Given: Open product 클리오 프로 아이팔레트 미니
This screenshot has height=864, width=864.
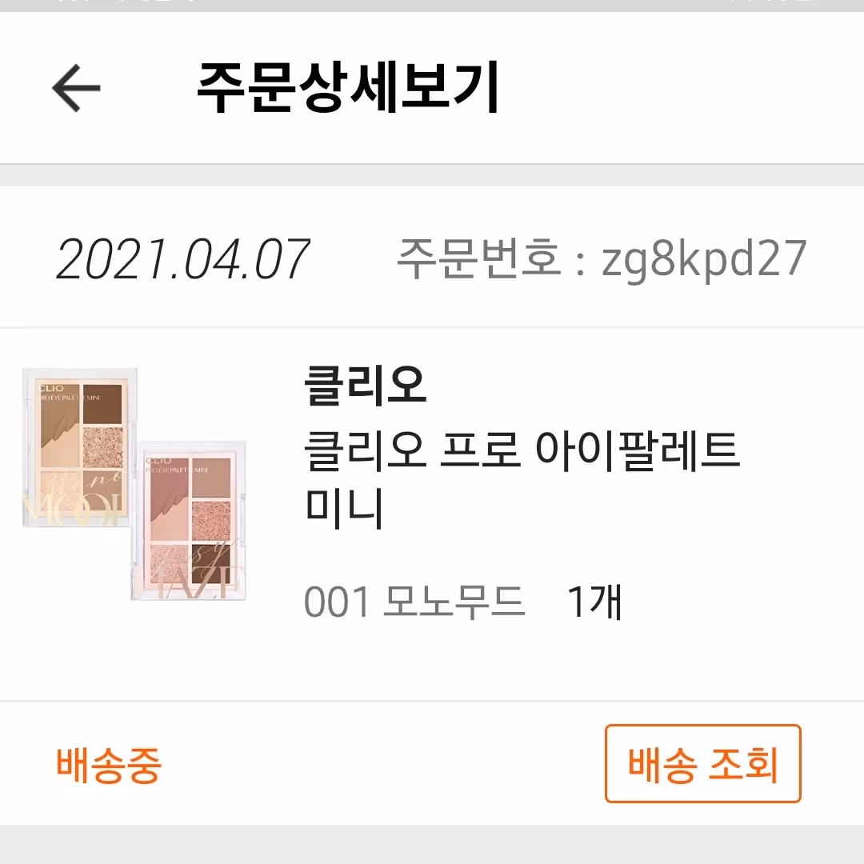Looking at the screenshot, I should [522, 479].
